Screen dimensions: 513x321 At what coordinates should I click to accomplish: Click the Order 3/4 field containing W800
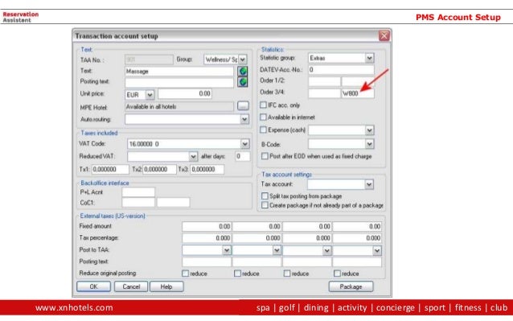[x=358, y=93]
